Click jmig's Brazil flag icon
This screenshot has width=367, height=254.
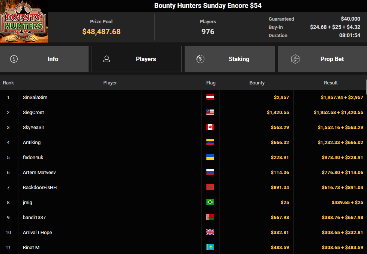(x=210, y=202)
